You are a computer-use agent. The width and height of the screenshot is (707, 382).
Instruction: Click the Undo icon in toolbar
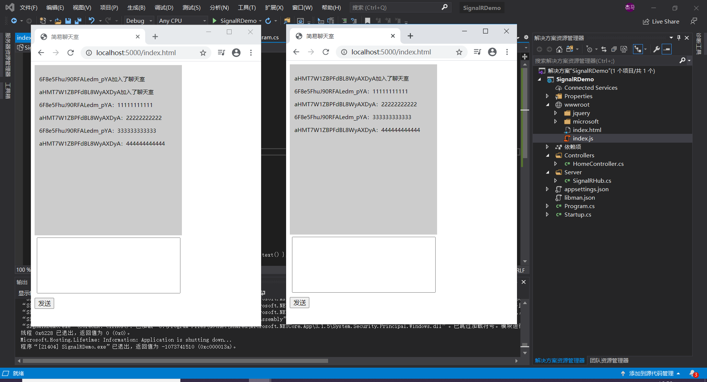[92, 21]
